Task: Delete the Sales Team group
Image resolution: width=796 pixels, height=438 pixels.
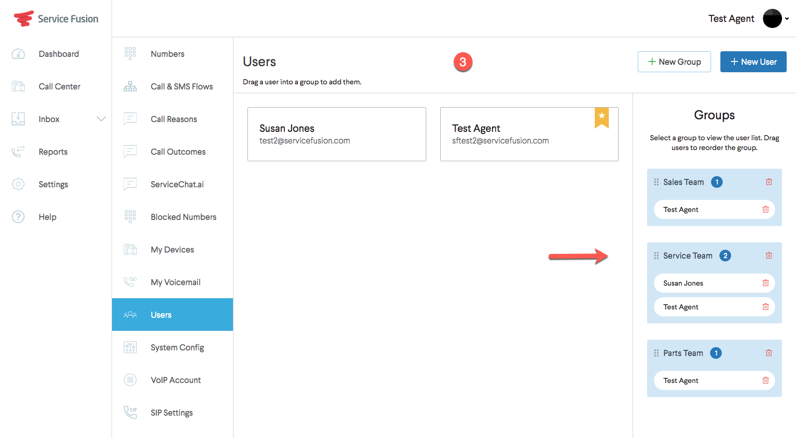Action: [769, 182]
